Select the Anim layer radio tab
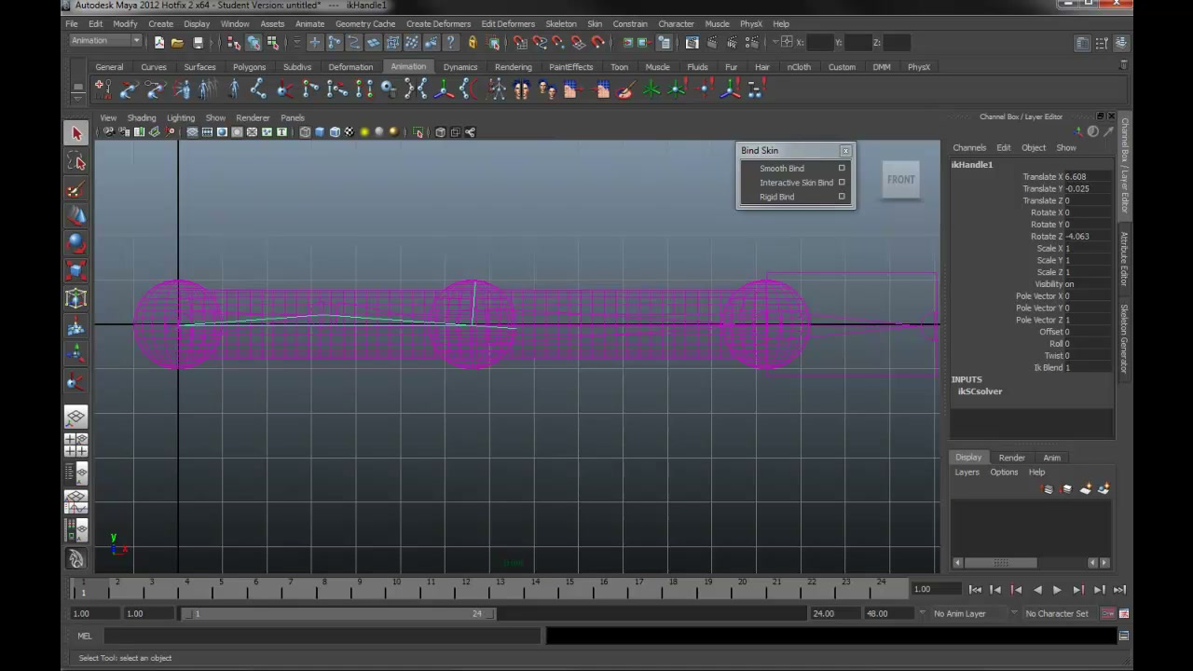This screenshot has height=671, width=1193. point(1051,458)
